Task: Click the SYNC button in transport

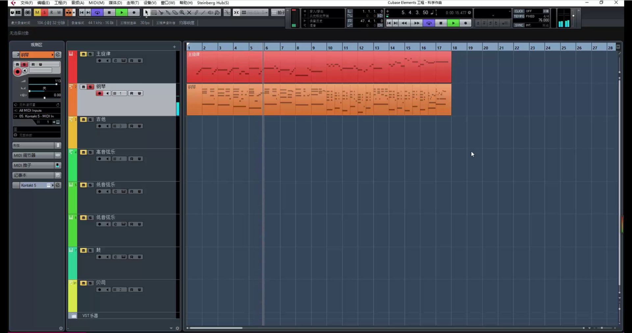Action: [x=519, y=25]
